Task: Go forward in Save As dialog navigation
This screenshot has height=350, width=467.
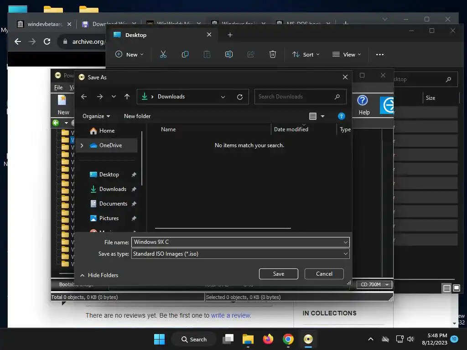Action: tap(100, 97)
